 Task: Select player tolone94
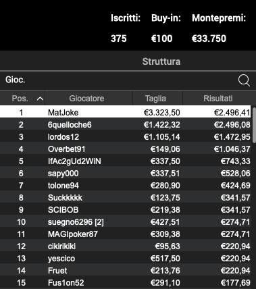[x=125, y=185]
